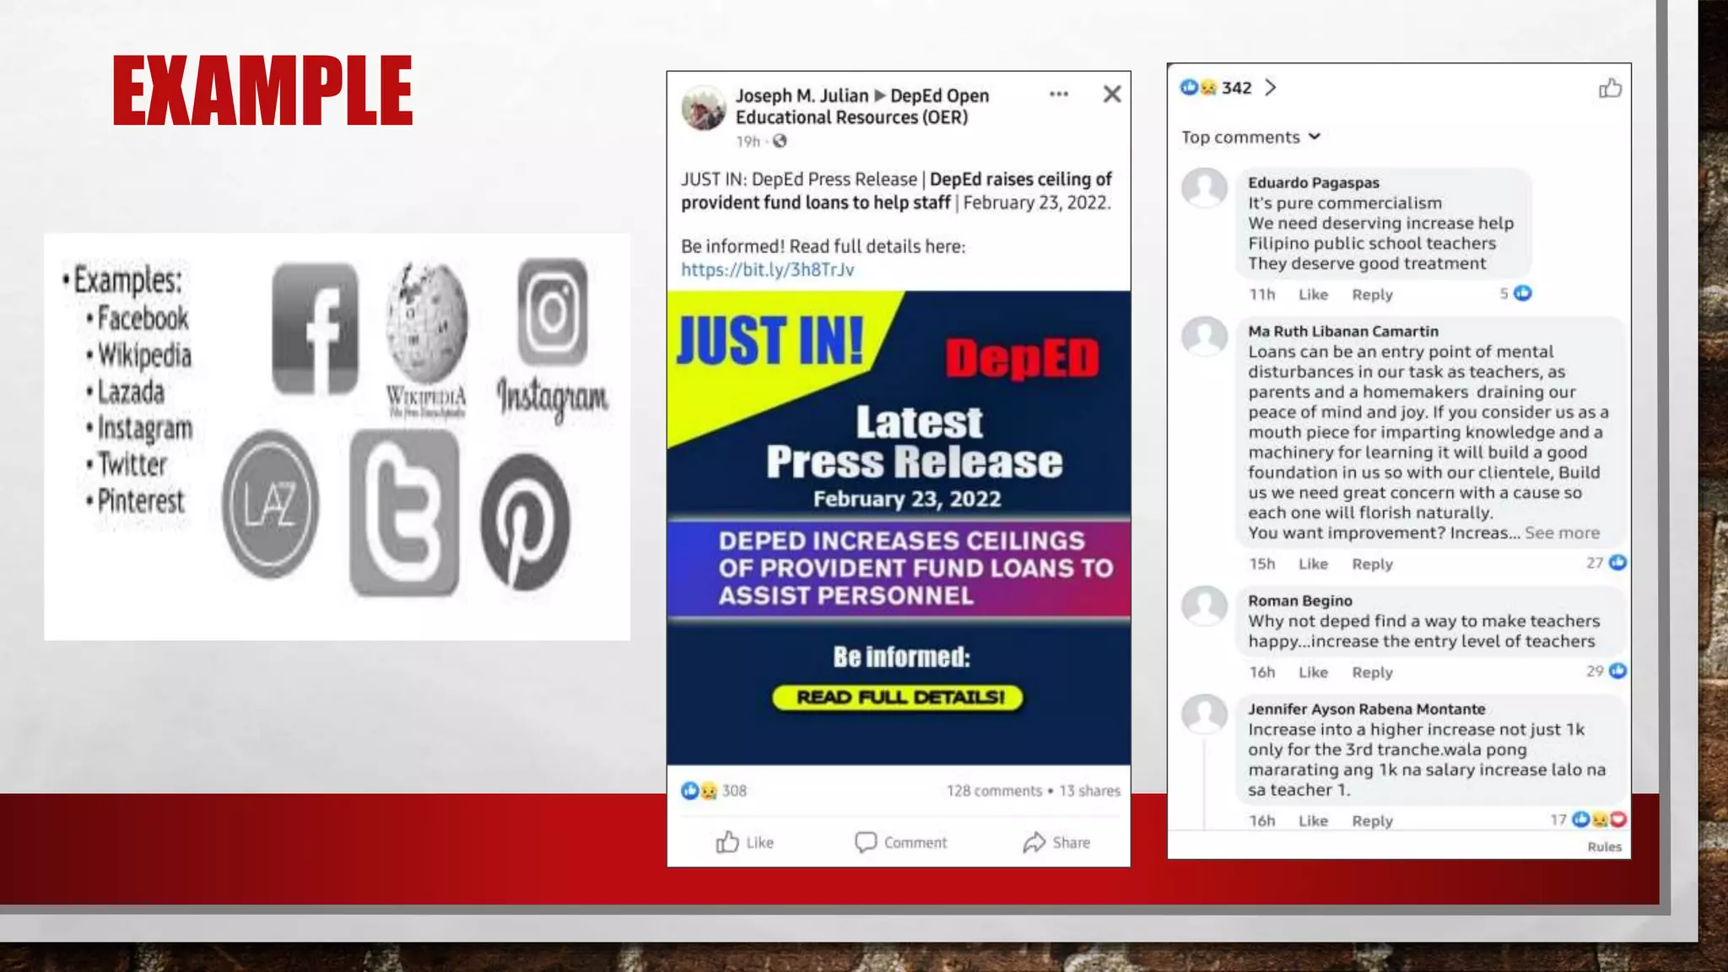Click the 128 comments count
Viewport: 1728px width, 972px height.
(x=994, y=791)
